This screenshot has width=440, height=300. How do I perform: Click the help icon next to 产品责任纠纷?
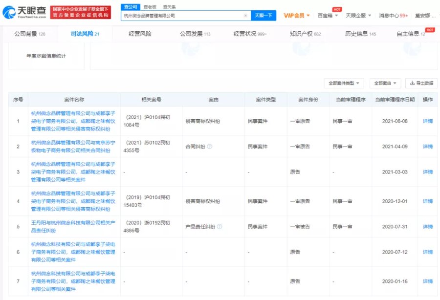click(220, 227)
